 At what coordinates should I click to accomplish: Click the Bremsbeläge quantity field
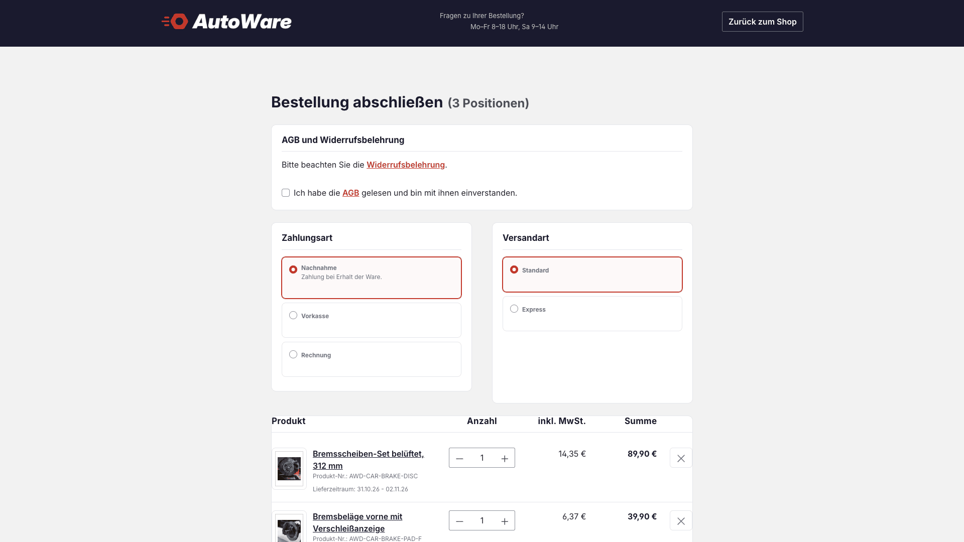pyautogui.click(x=482, y=521)
